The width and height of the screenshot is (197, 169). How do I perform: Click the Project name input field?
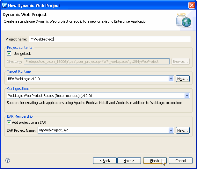click(110, 39)
